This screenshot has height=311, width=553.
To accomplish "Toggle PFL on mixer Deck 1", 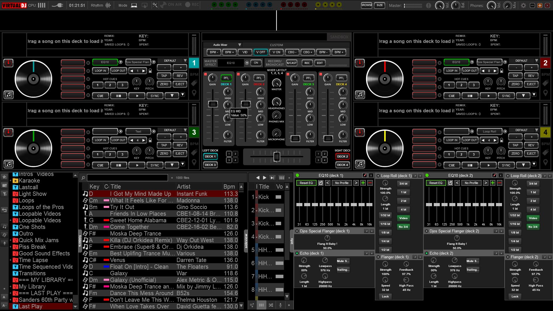I will pyautogui.click(x=226, y=78).
